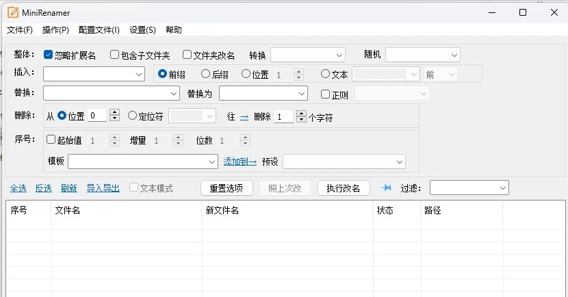Select the 文本 radio button

tap(325, 74)
